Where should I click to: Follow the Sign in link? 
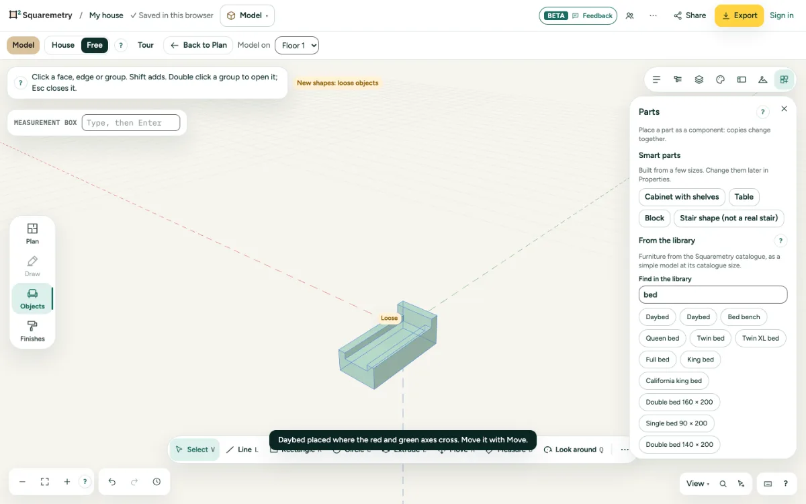(782, 15)
